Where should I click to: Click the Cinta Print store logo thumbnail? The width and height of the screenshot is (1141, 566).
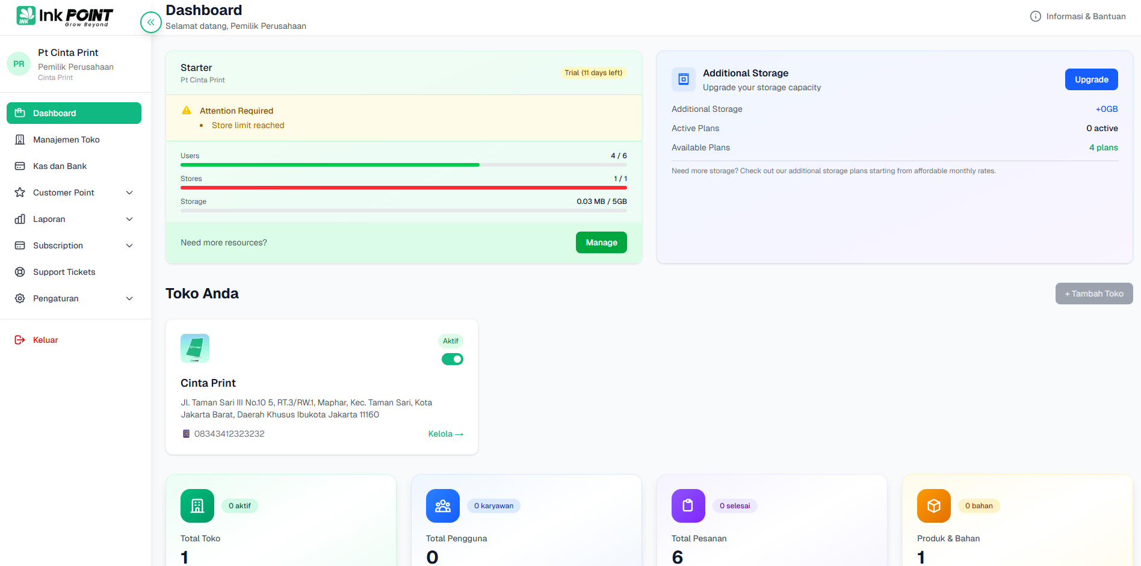[x=194, y=348]
